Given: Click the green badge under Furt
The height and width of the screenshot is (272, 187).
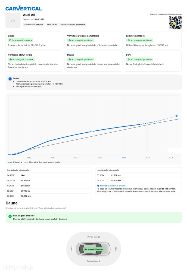Looking at the screenshot, I should [x=139, y=59].
